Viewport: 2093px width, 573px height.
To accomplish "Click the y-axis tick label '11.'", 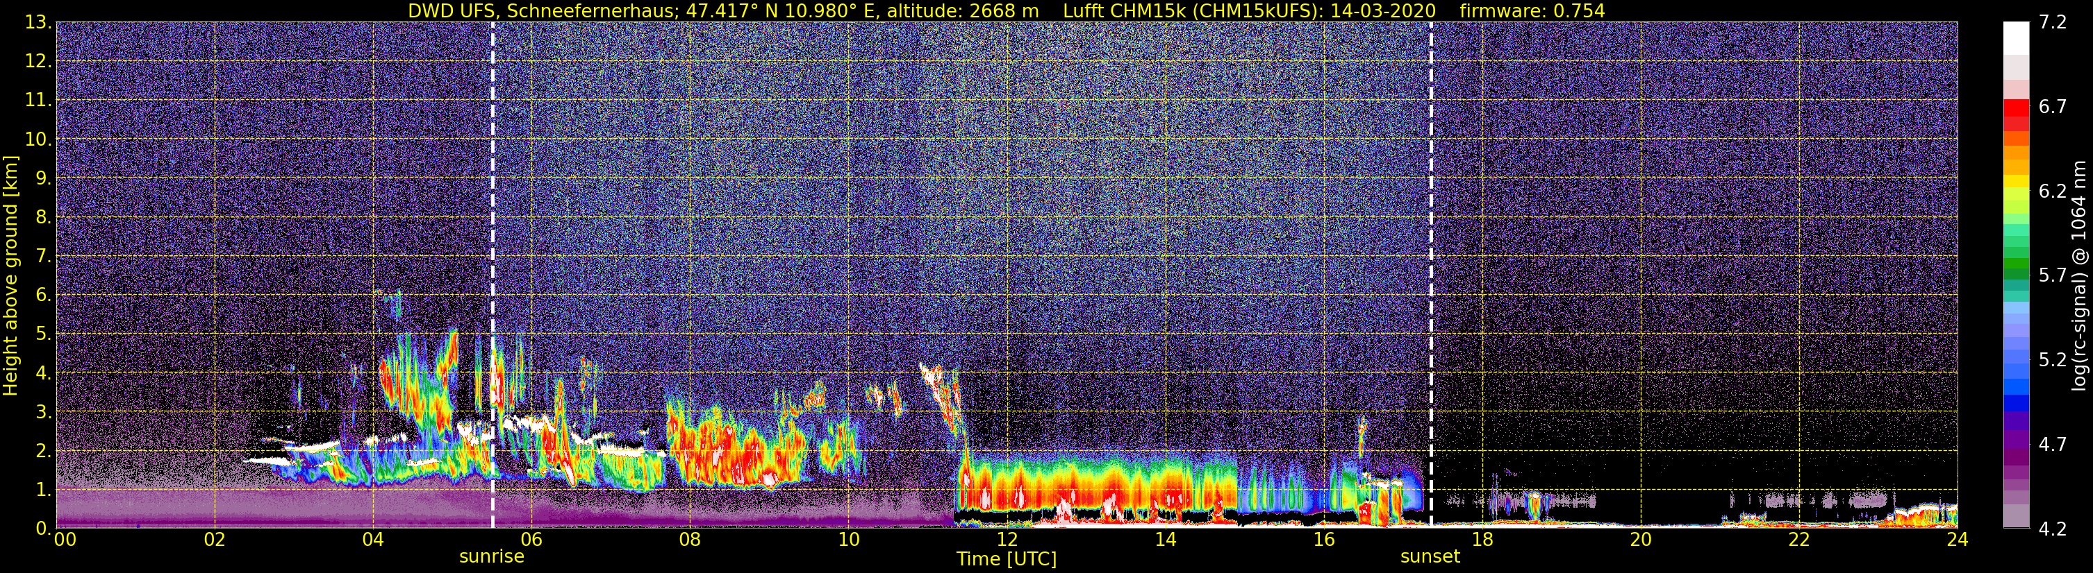I will (38, 101).
